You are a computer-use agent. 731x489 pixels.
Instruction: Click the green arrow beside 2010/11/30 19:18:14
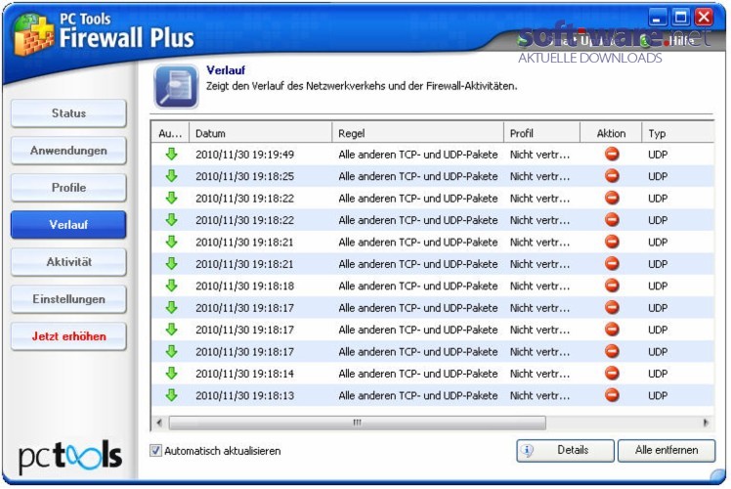tap(172, 373)
